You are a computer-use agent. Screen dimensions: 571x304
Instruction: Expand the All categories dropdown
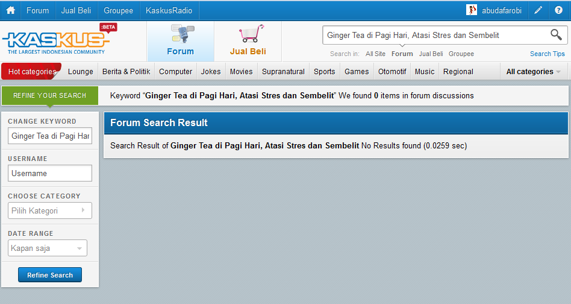(x=533, y=71)
